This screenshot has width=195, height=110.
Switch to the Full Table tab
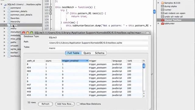73,53
